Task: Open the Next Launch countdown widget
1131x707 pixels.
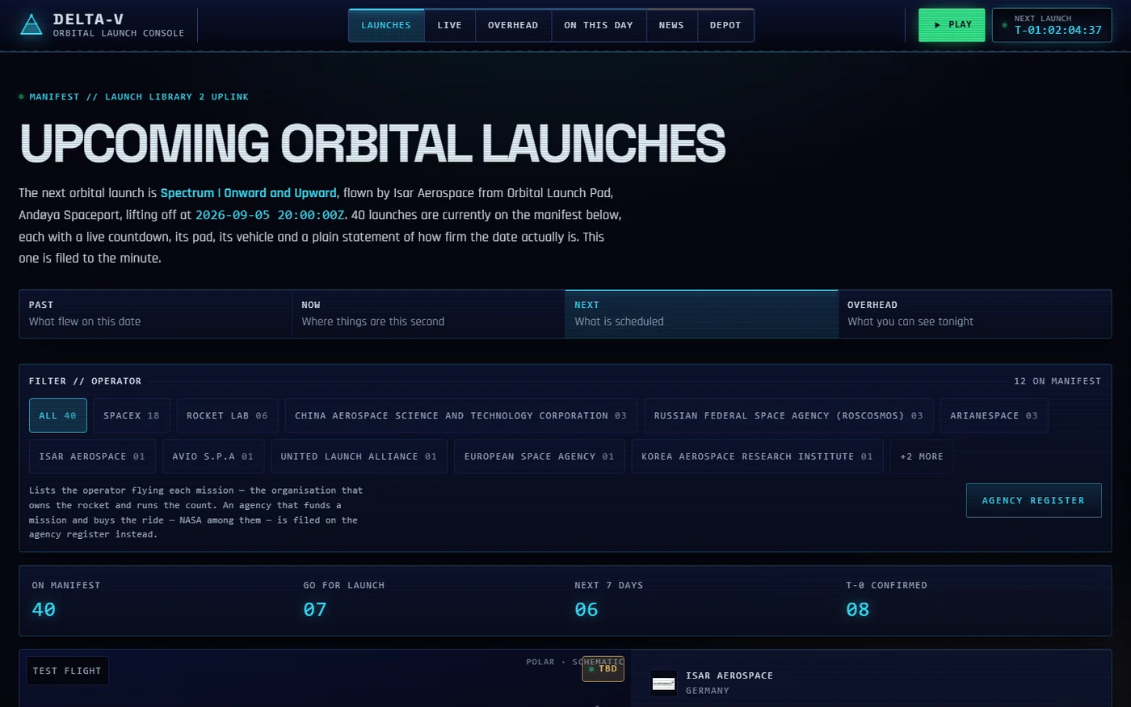Action: coord(1052,25)
